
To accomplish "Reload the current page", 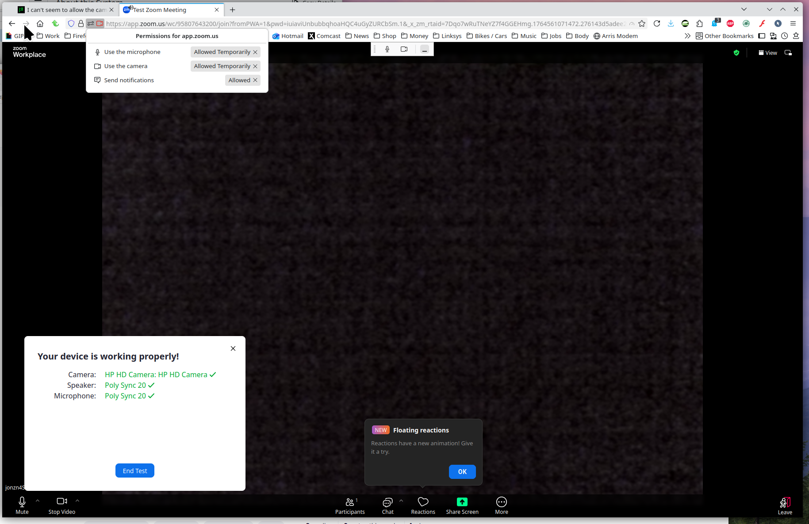I will click(657, 23).
